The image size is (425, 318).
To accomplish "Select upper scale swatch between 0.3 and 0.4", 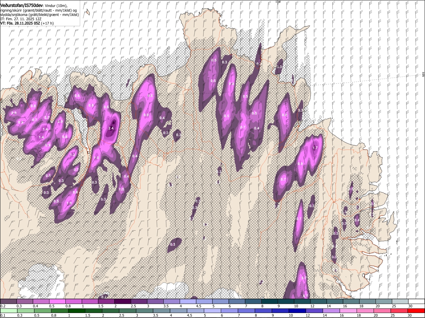I will click(25, 301).
